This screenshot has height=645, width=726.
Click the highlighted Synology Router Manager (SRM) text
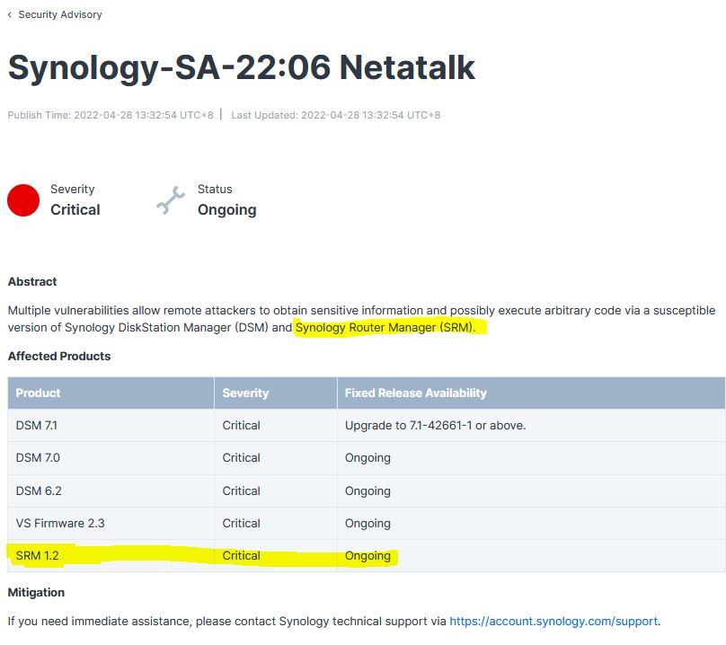click(385, 327)
